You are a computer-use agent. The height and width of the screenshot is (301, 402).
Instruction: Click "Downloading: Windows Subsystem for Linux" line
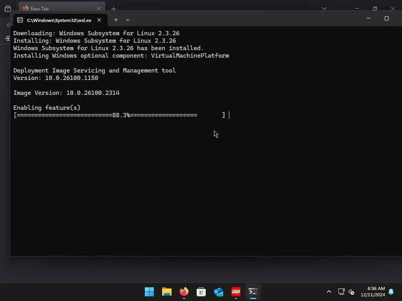pos(97,33)
